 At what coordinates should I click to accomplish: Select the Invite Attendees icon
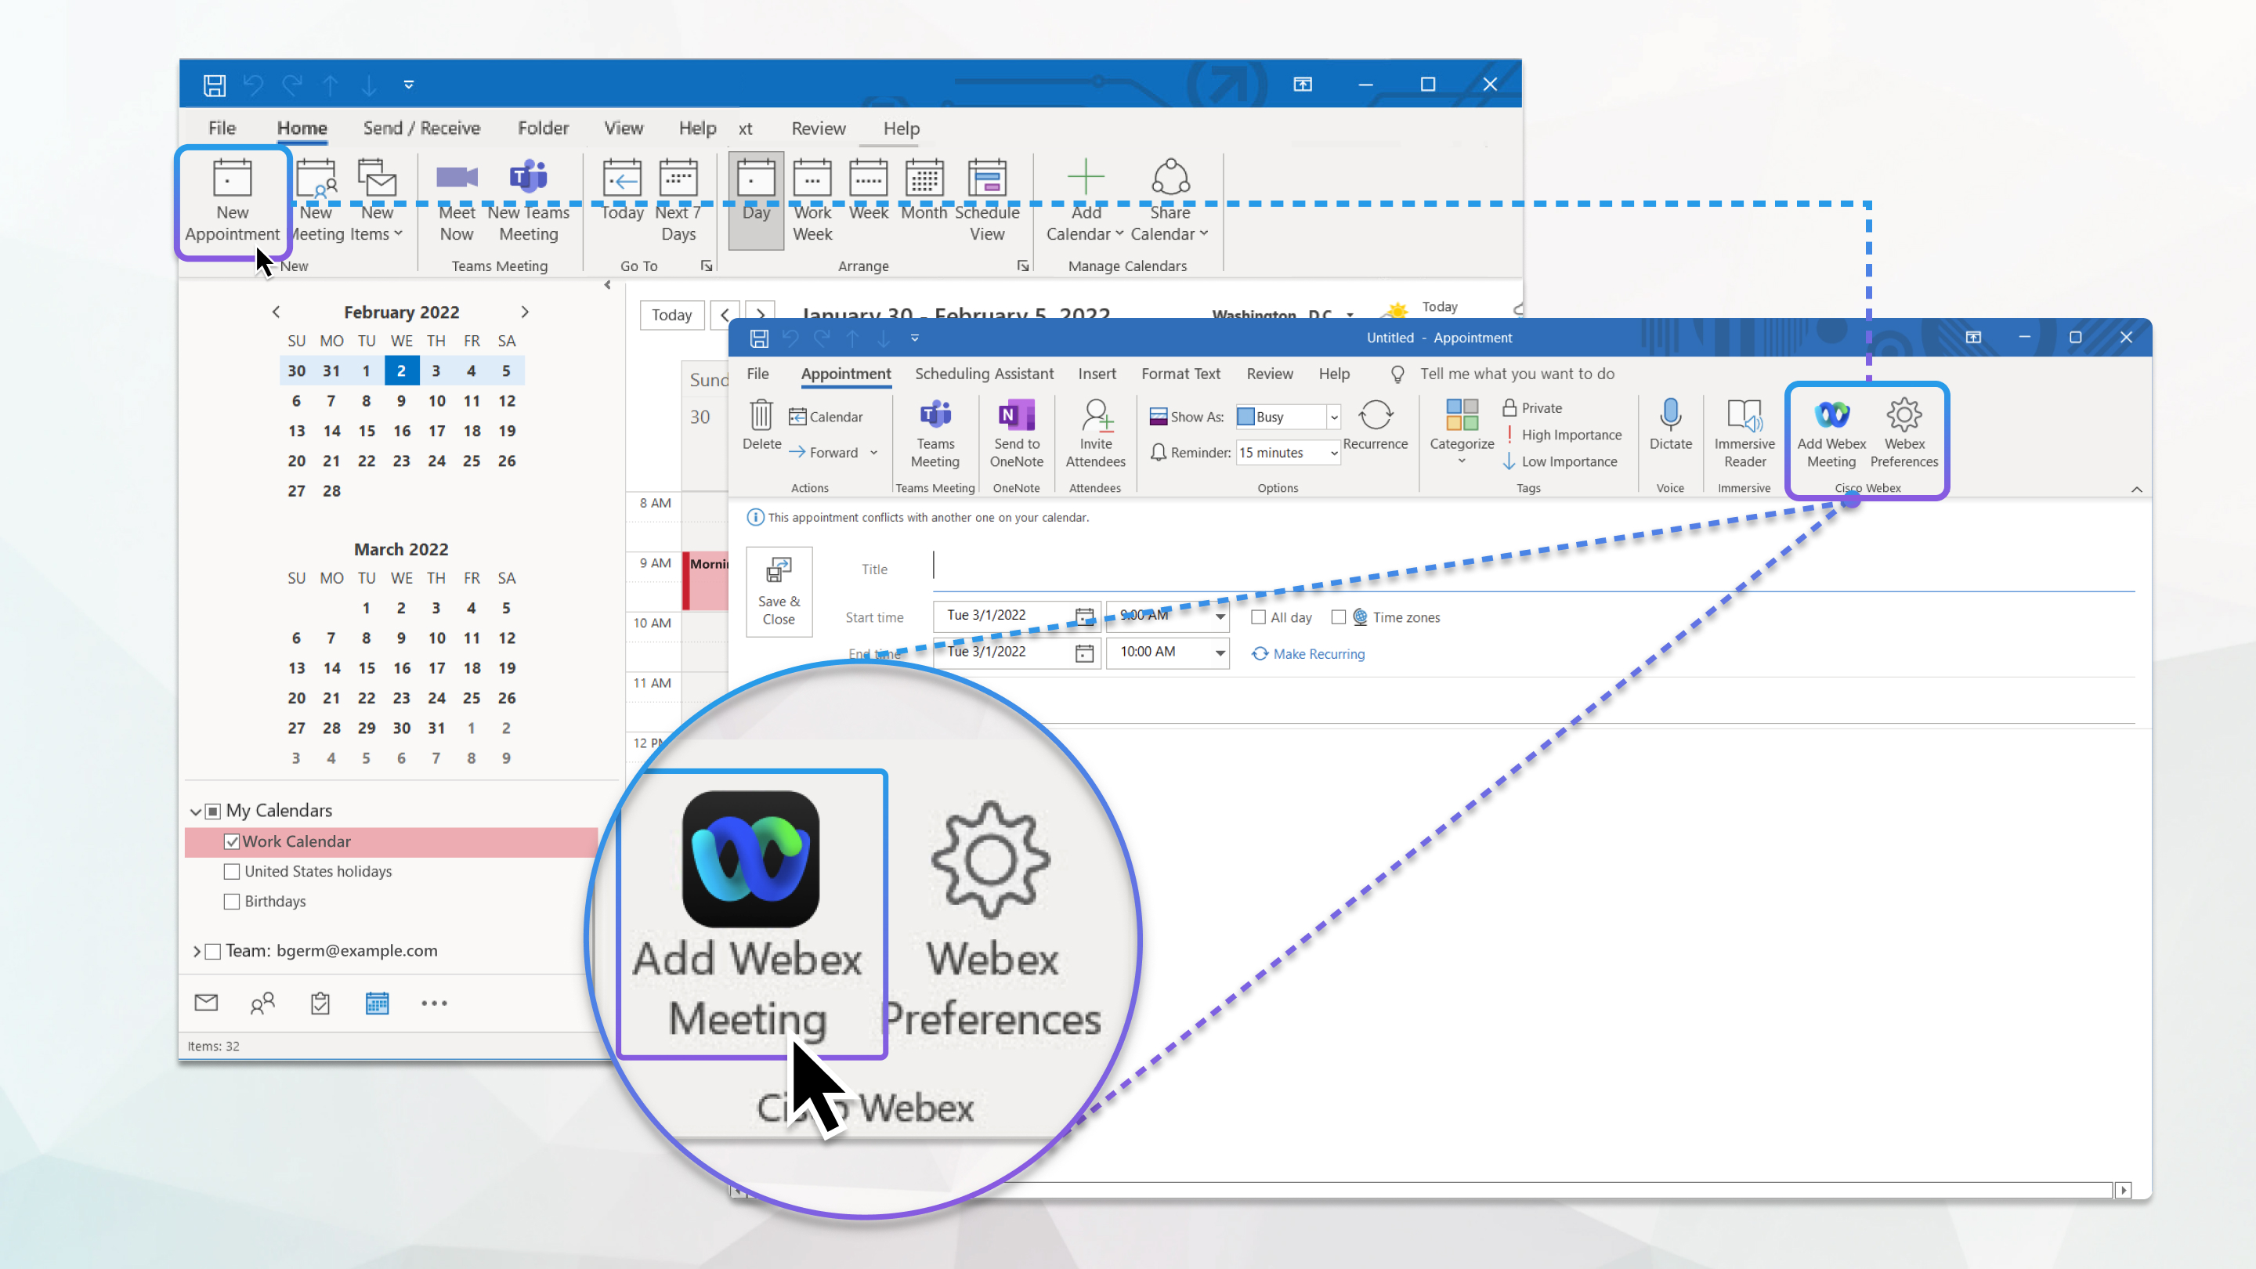1095,434
